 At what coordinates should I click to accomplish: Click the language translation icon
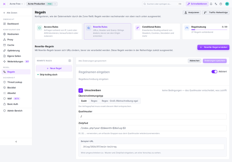[x=216, y=4]
